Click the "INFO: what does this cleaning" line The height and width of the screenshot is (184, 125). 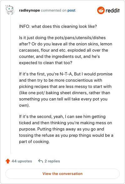pos(58,26)
